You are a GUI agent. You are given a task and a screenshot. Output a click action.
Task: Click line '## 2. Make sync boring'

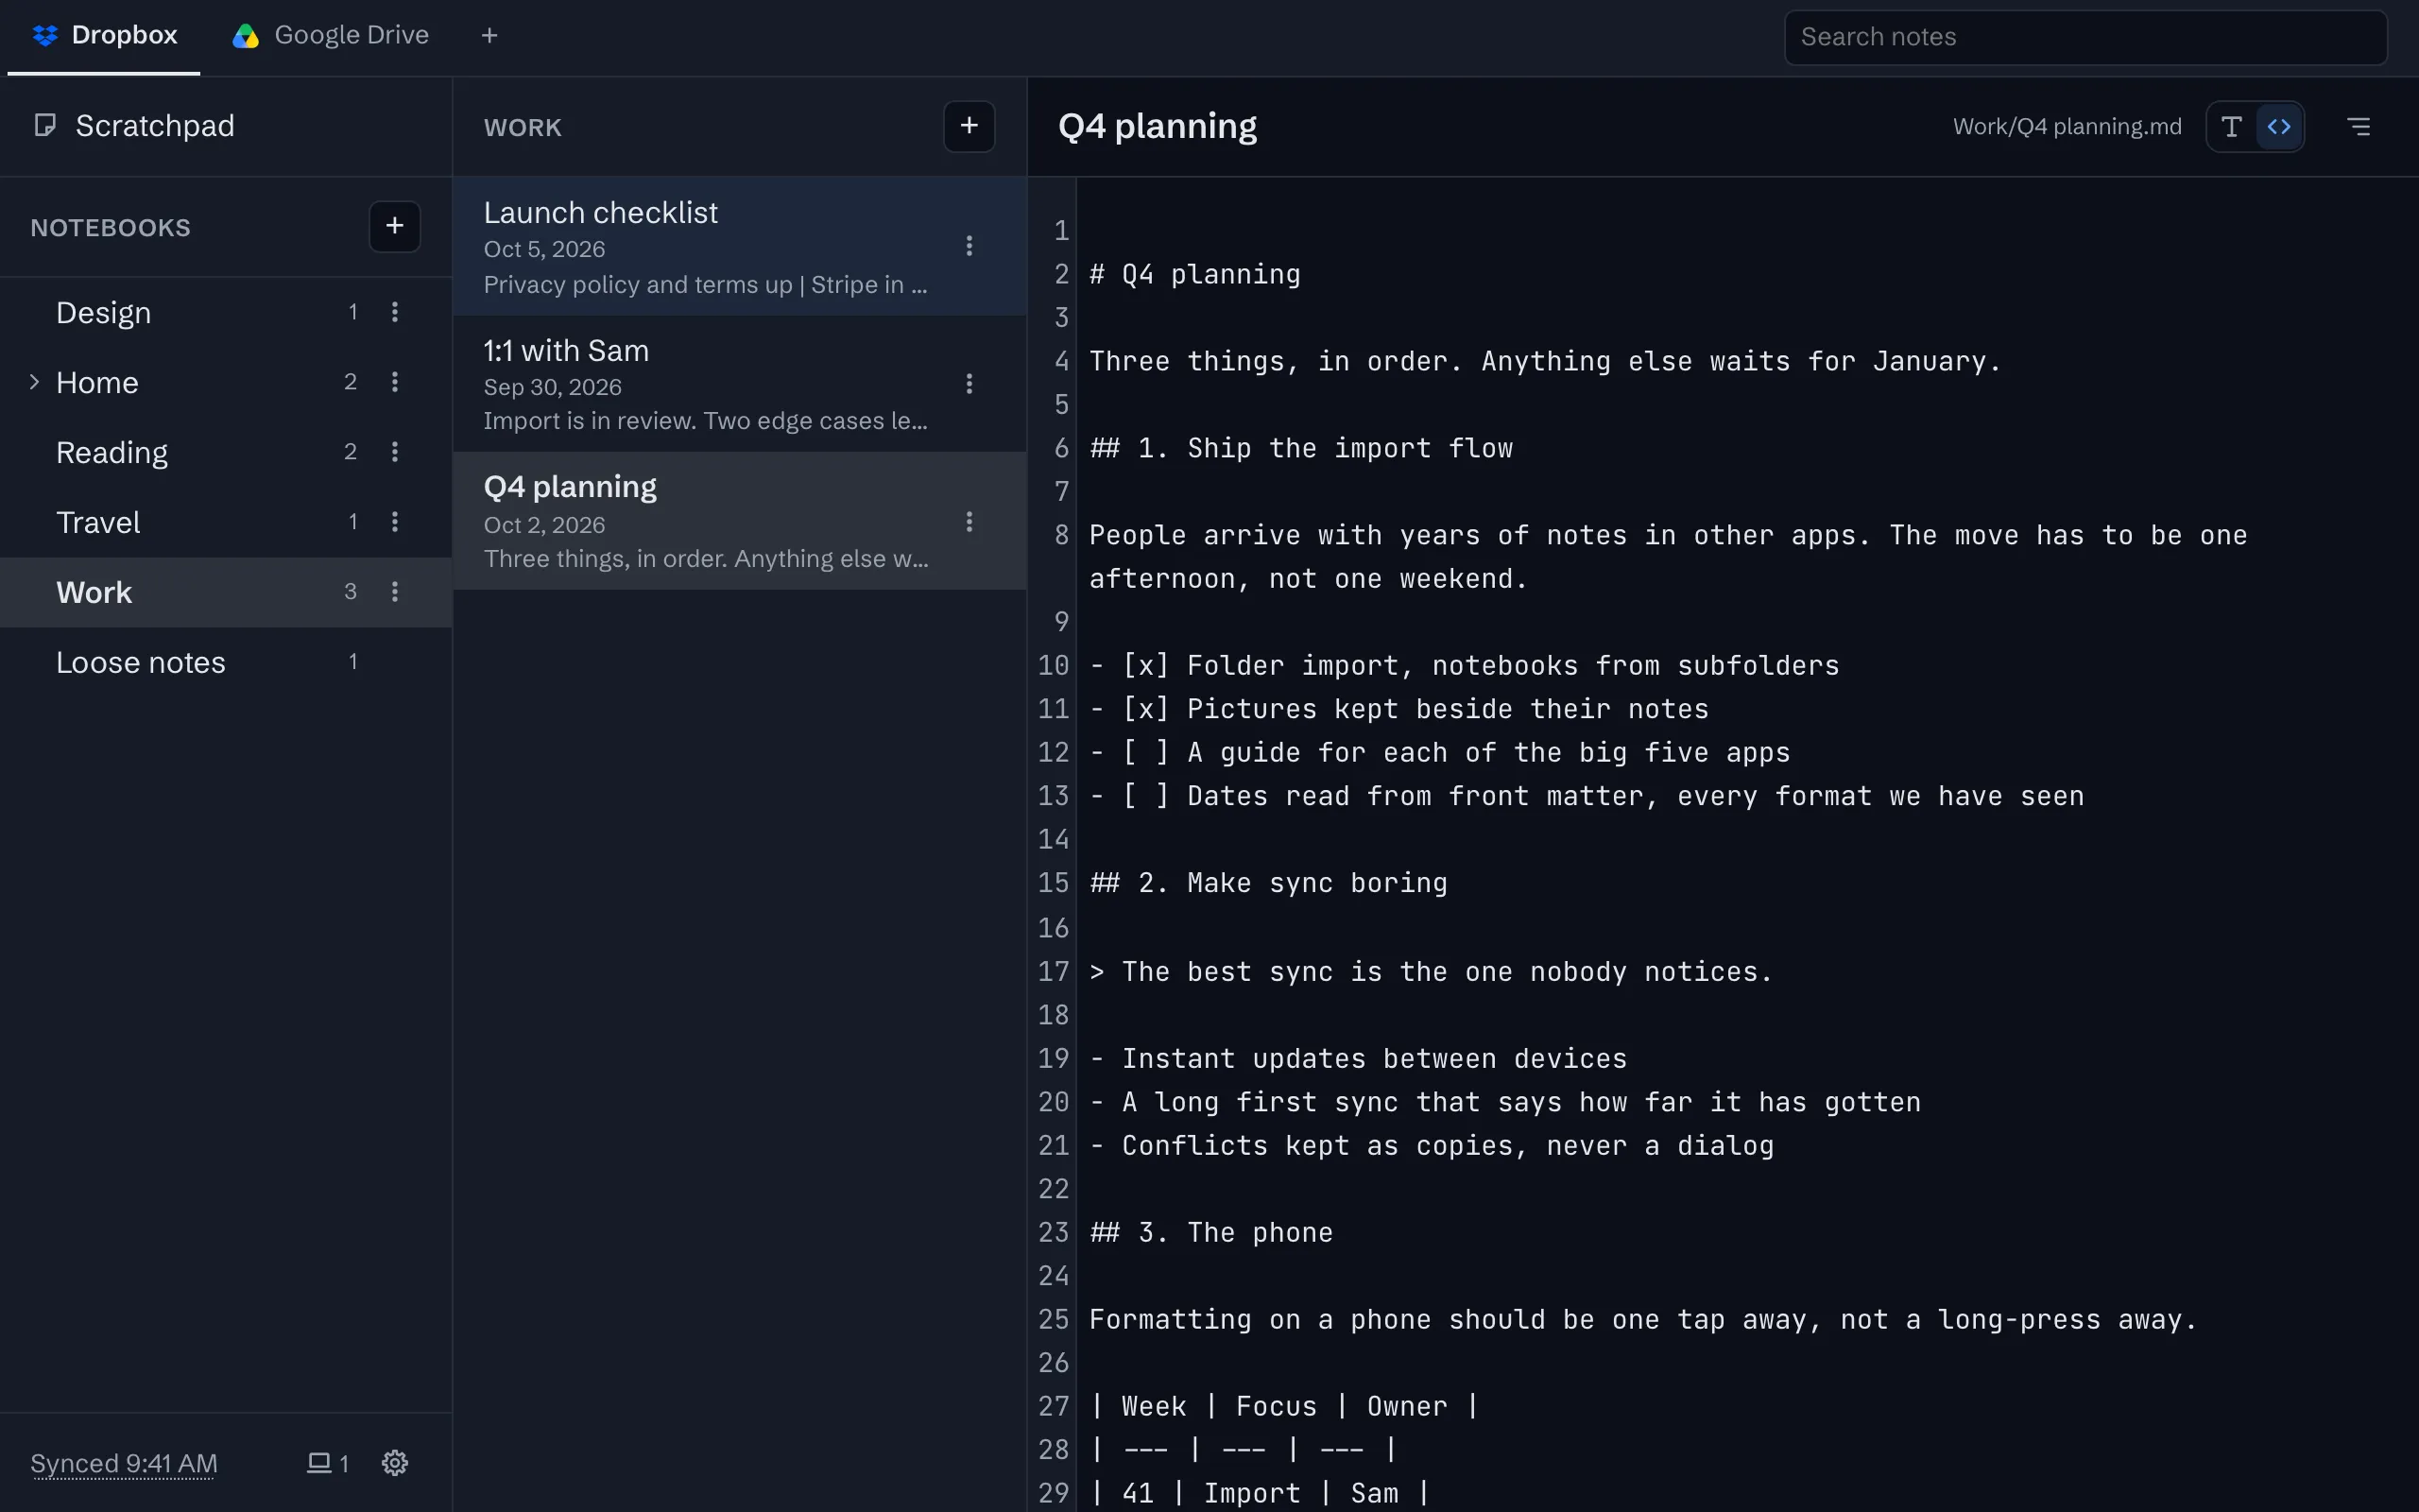point(1268,883)
